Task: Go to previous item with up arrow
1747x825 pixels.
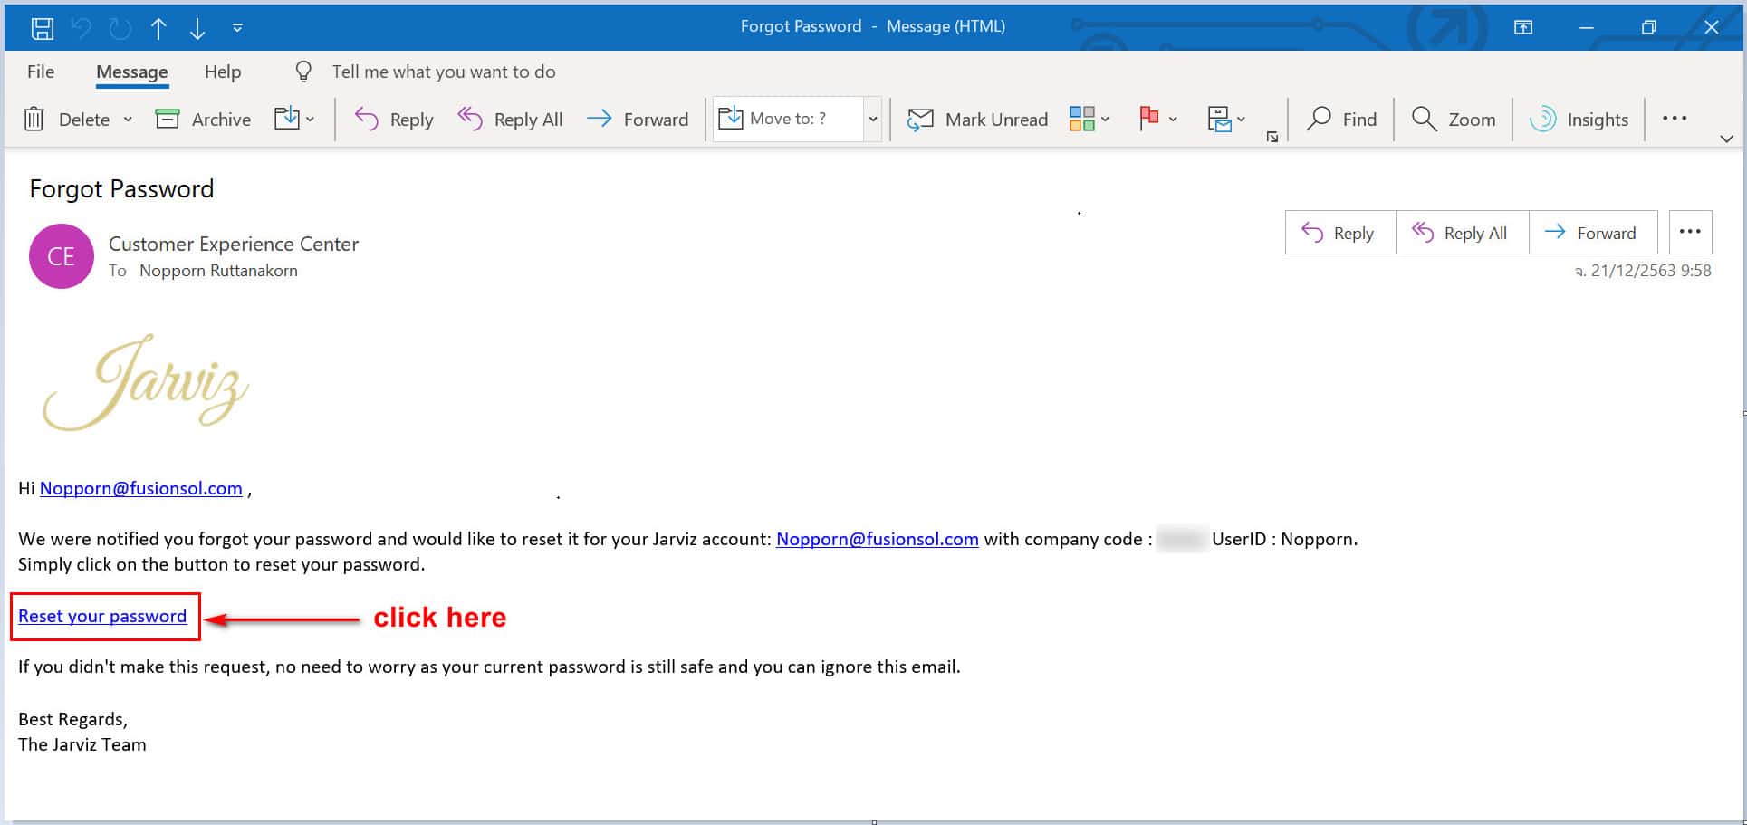Action: coord(158,28)
